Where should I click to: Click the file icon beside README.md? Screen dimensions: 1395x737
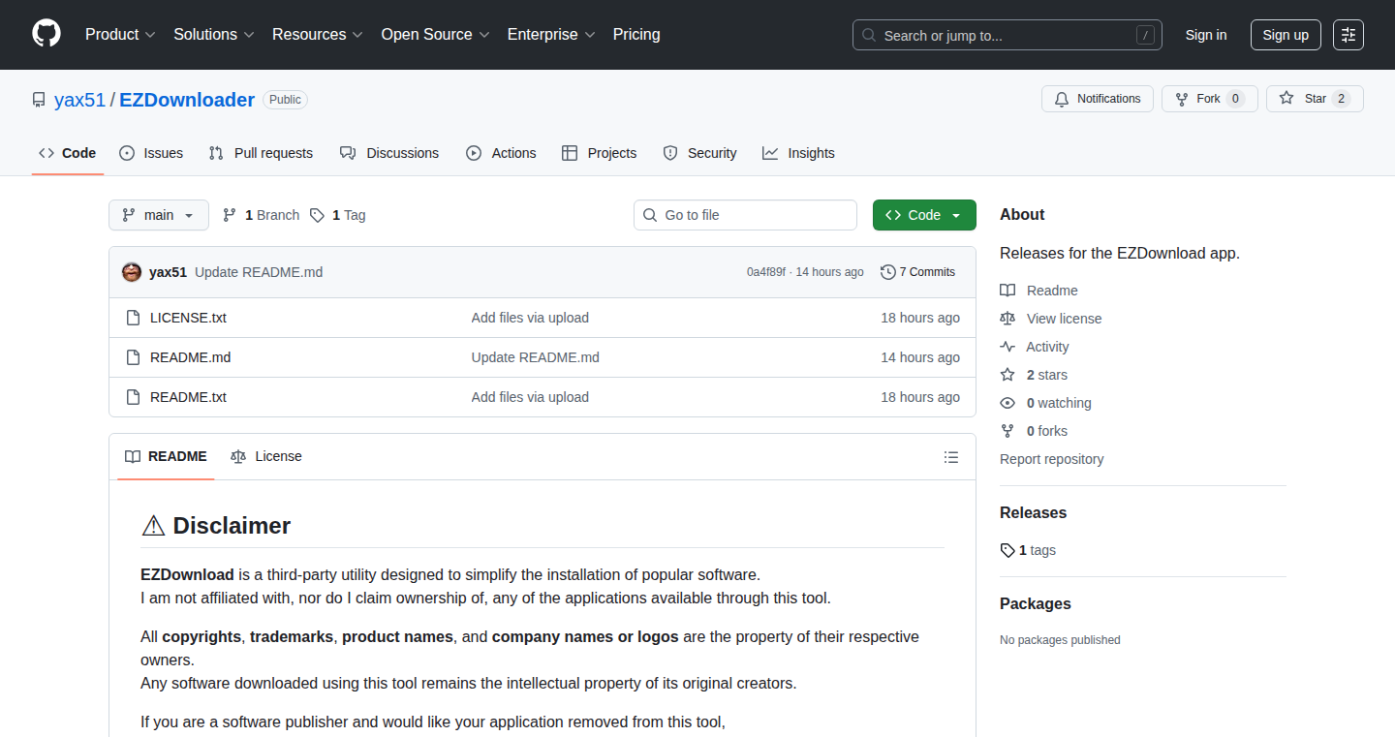[x=133, y=357]
